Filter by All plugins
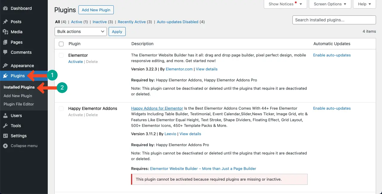382x194 pixels. pos(58,22)
